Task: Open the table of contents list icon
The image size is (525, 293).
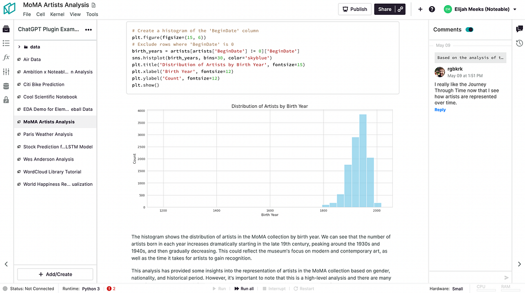Action: coord(6,43)
